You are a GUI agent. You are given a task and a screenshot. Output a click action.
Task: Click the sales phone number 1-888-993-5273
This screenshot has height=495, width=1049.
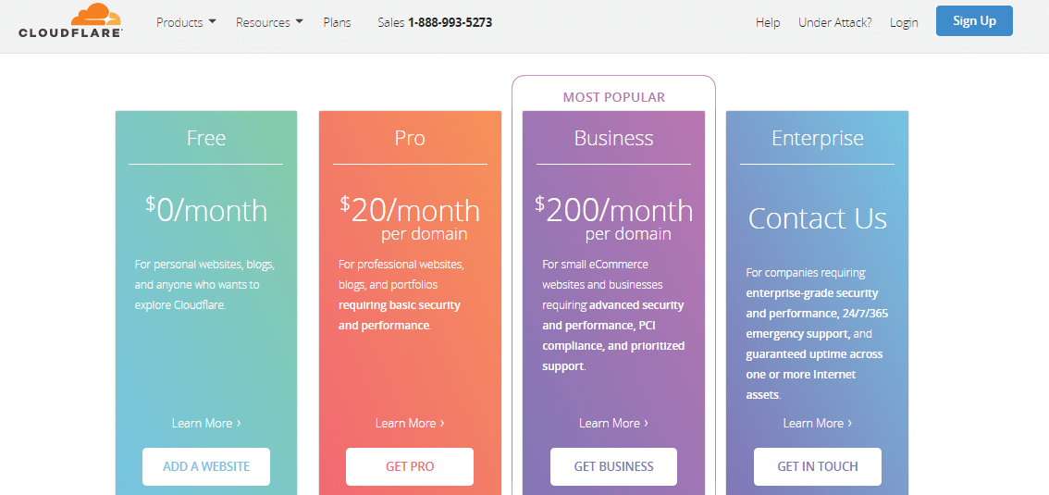tap(450, 22)
